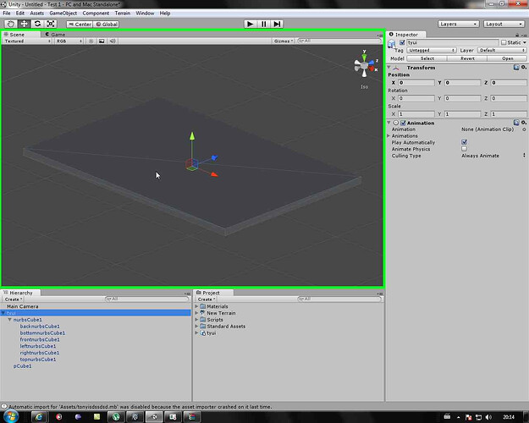Click Create button in Project panel
The height and width of the screenshot is (423, 529).
pyautogui.click(x=207, y=299)
